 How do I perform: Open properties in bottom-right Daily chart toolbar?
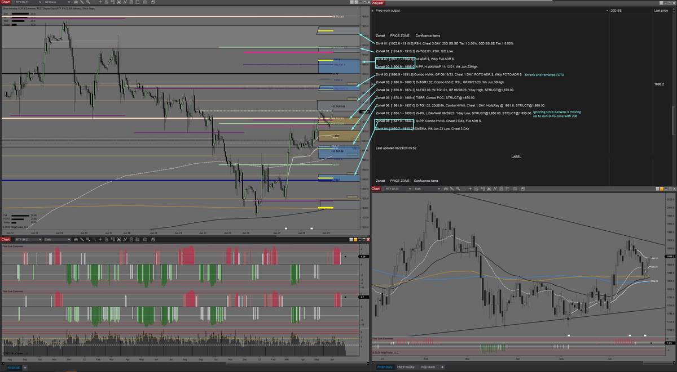(507, 189)
